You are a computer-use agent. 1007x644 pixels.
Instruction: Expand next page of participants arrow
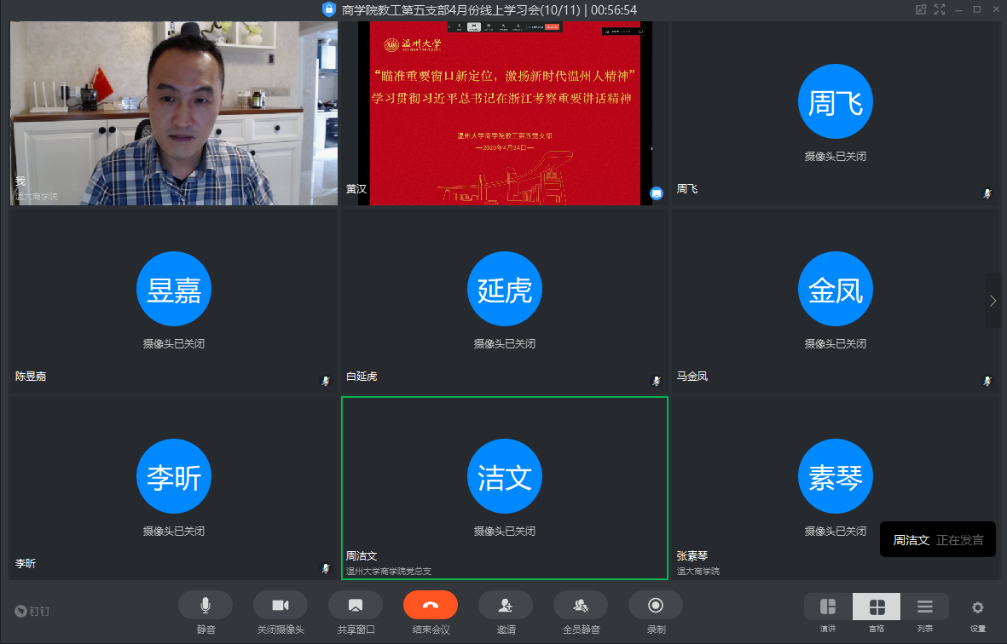point(993,301)
